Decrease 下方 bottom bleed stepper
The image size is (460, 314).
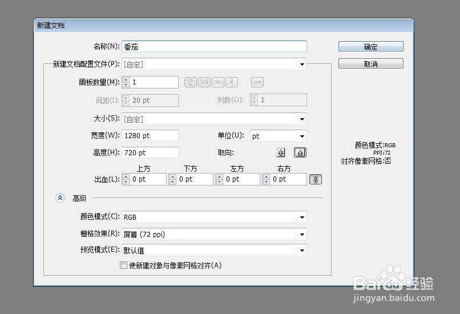coord(173,182)
